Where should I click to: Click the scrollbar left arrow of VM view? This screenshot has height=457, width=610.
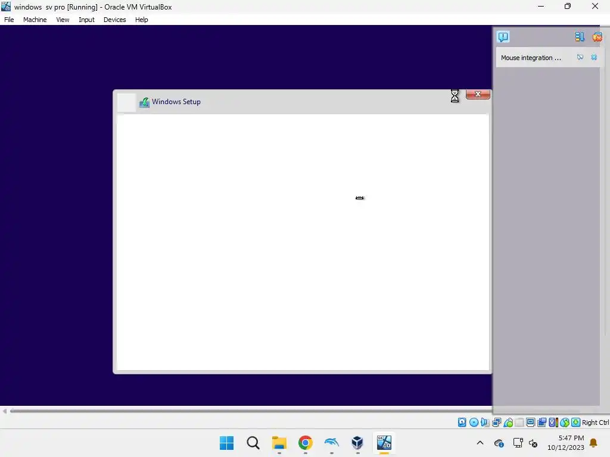tap(5, 411)
